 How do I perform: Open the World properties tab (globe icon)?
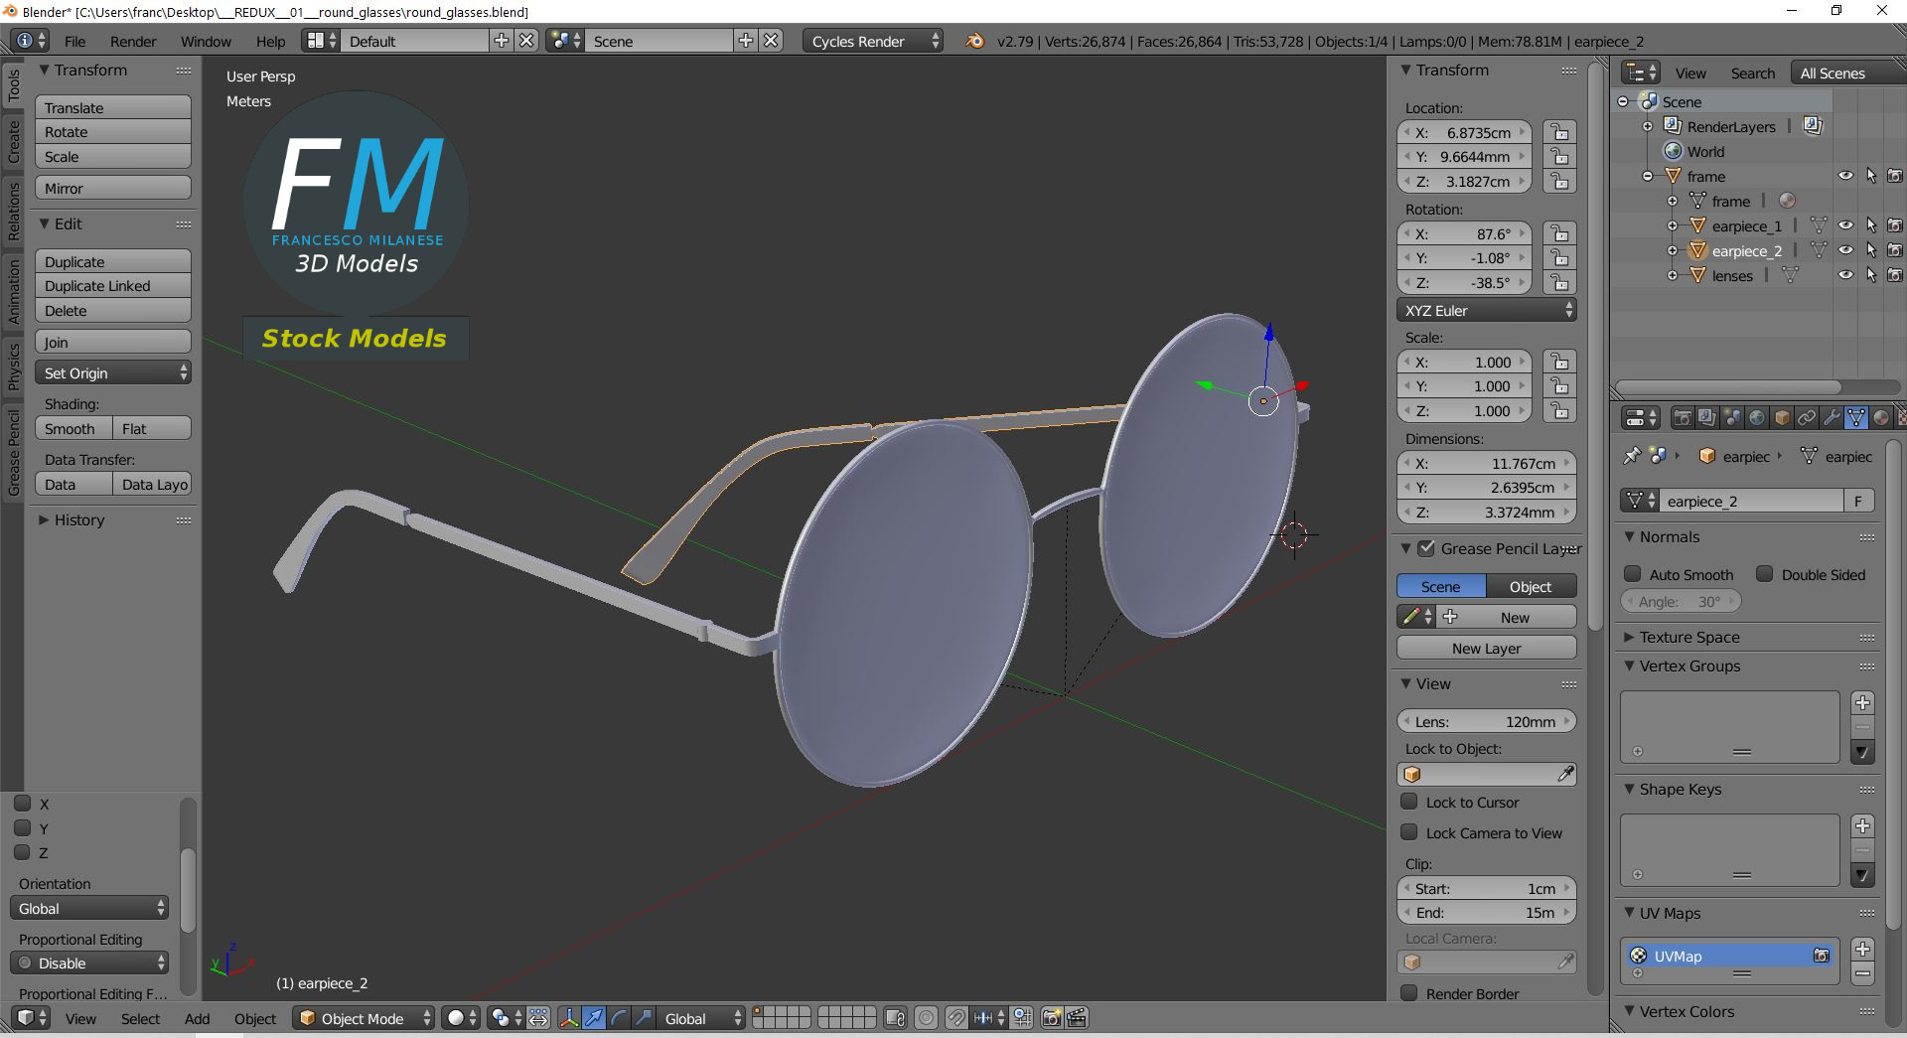1756,418
